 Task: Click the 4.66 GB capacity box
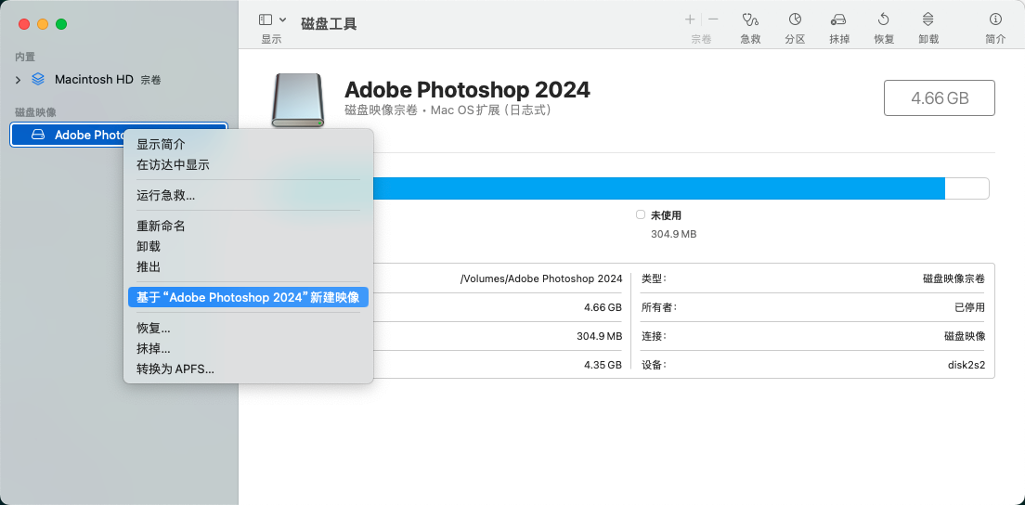click(x=940, y=98)
